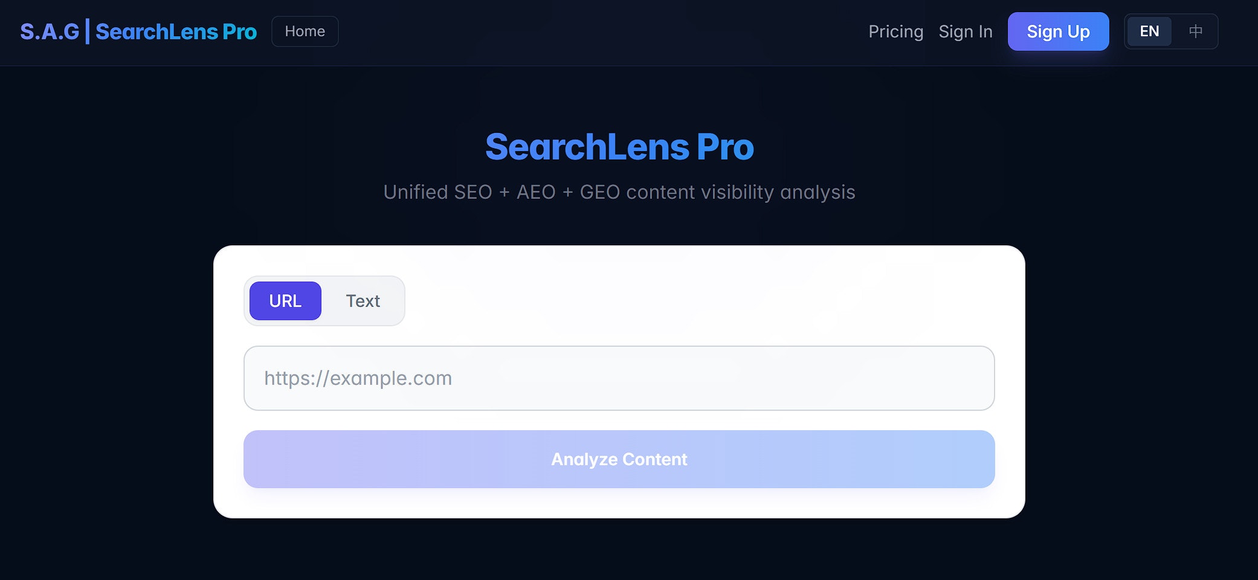This screenshot has height=580, width=1258.
Task: Click the Home navigation pill
Action: (305, 31)
